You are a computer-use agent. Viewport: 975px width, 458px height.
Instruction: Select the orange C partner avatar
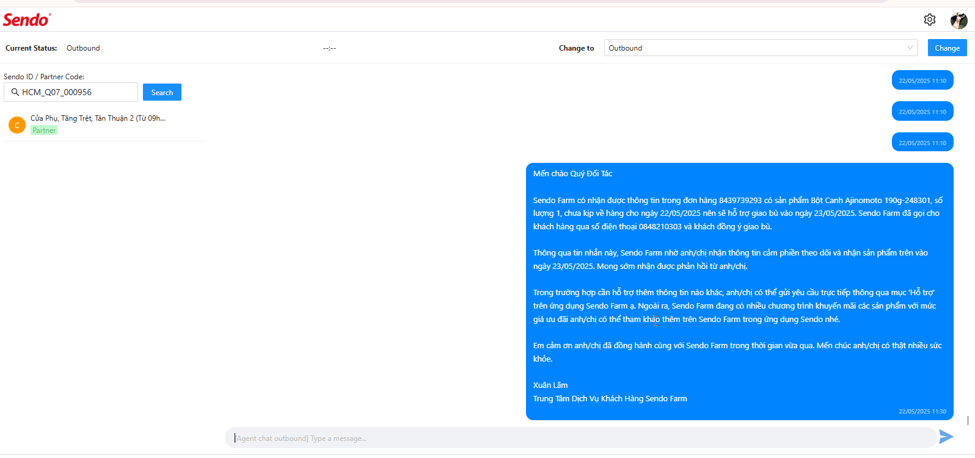pos(17,125)
